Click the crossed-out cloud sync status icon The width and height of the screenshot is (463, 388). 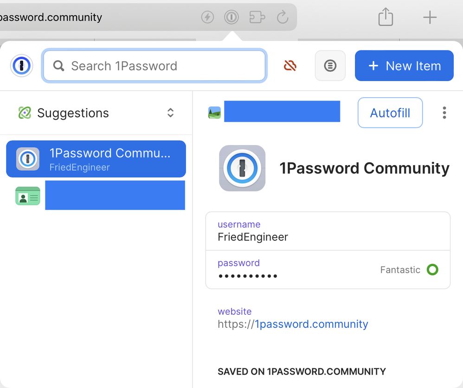[290, 66]
